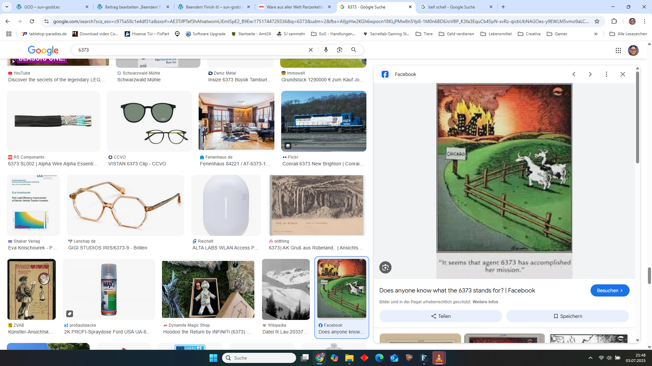The image size is (652, 366).
Task: Open Hisense Tür – FixPart bookmark
Action: (x=147, y=34)
